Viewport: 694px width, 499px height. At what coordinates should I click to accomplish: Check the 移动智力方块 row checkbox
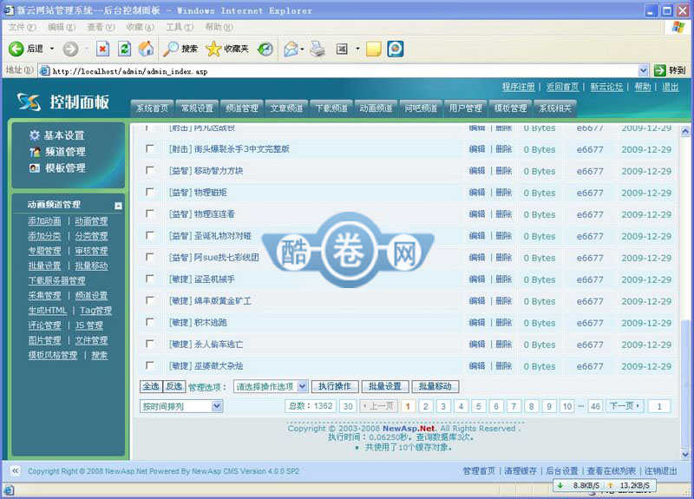click(150, 170)
